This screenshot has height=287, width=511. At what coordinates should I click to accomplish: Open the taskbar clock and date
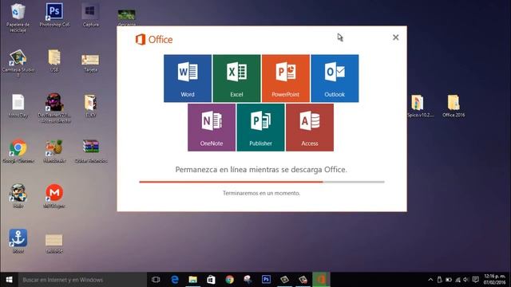[494, 280]
